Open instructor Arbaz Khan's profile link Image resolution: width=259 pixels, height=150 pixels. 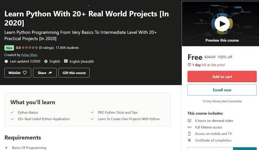tap(29, 55)
